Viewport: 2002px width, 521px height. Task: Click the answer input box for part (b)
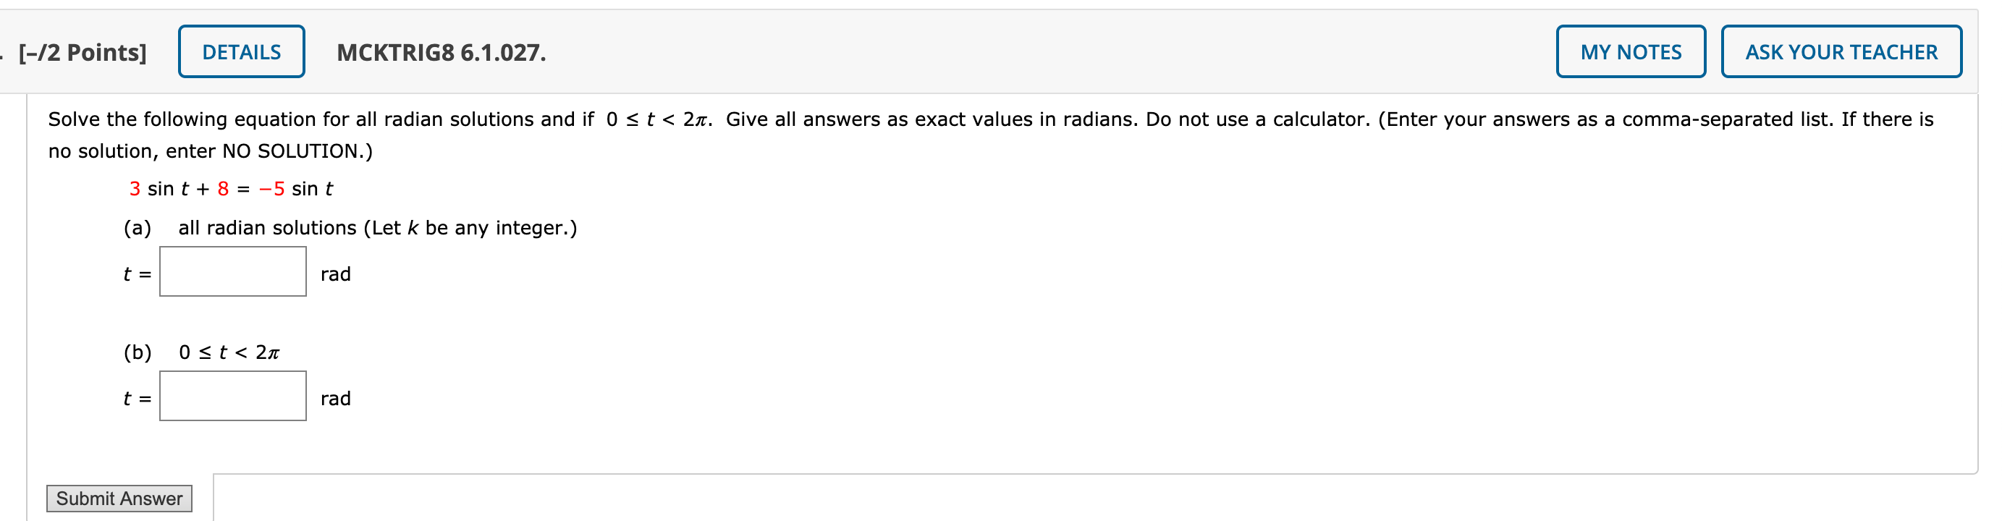point(232,398)
